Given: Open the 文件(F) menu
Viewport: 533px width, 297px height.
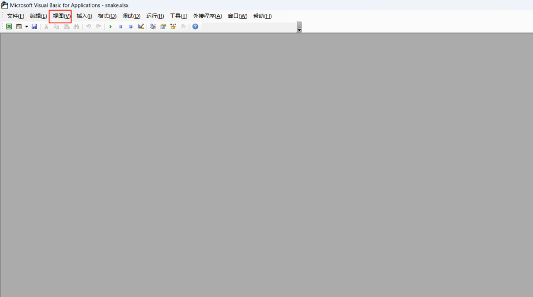Looking at the screenshot, I should [x=16, y=16].
